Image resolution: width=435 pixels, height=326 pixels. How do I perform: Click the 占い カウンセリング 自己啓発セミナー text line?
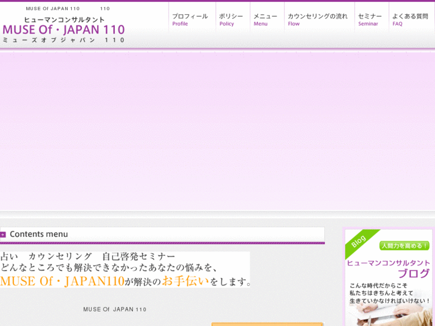(x=88, y=257)
